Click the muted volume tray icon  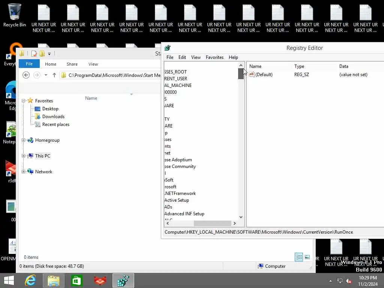click(x=348, y=281)
